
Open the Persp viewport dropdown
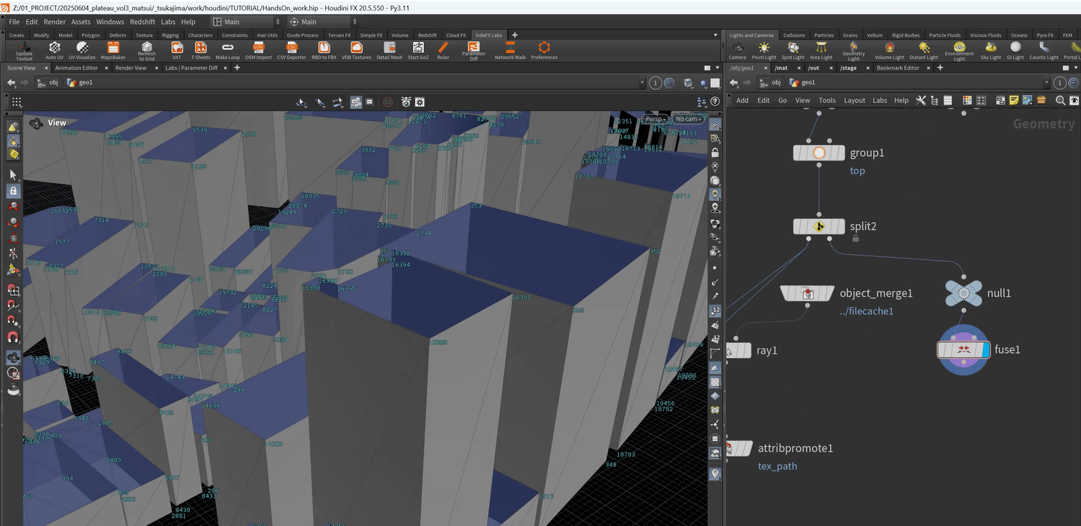[655, 119]
